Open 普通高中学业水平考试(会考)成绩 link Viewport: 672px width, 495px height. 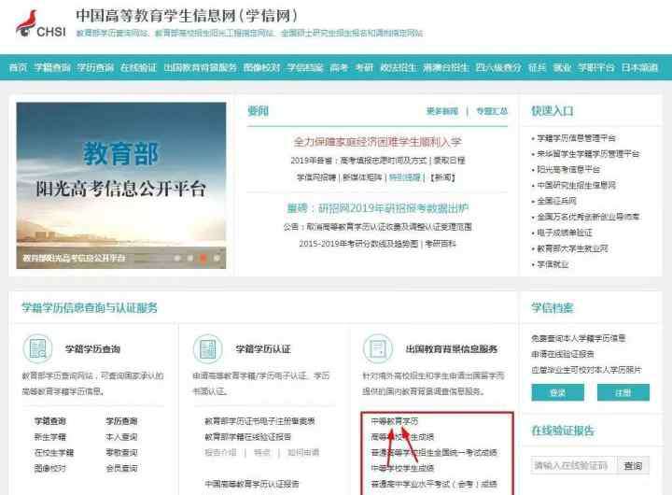(x=434, y=484)
